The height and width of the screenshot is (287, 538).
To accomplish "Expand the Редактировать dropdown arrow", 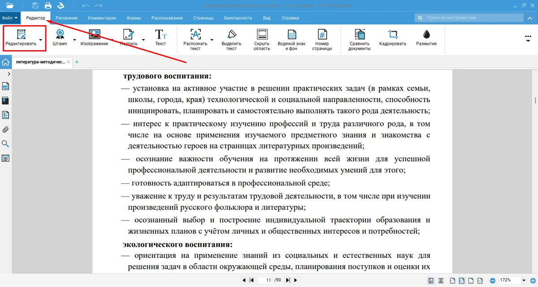I will [41, 40].
